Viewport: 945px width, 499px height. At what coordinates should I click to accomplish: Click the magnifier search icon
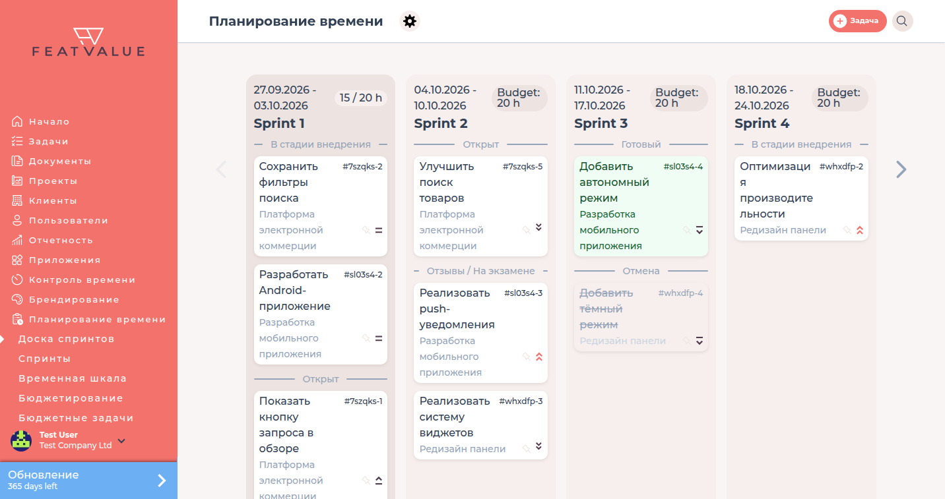pyautogui.click(x=902, y=21)
